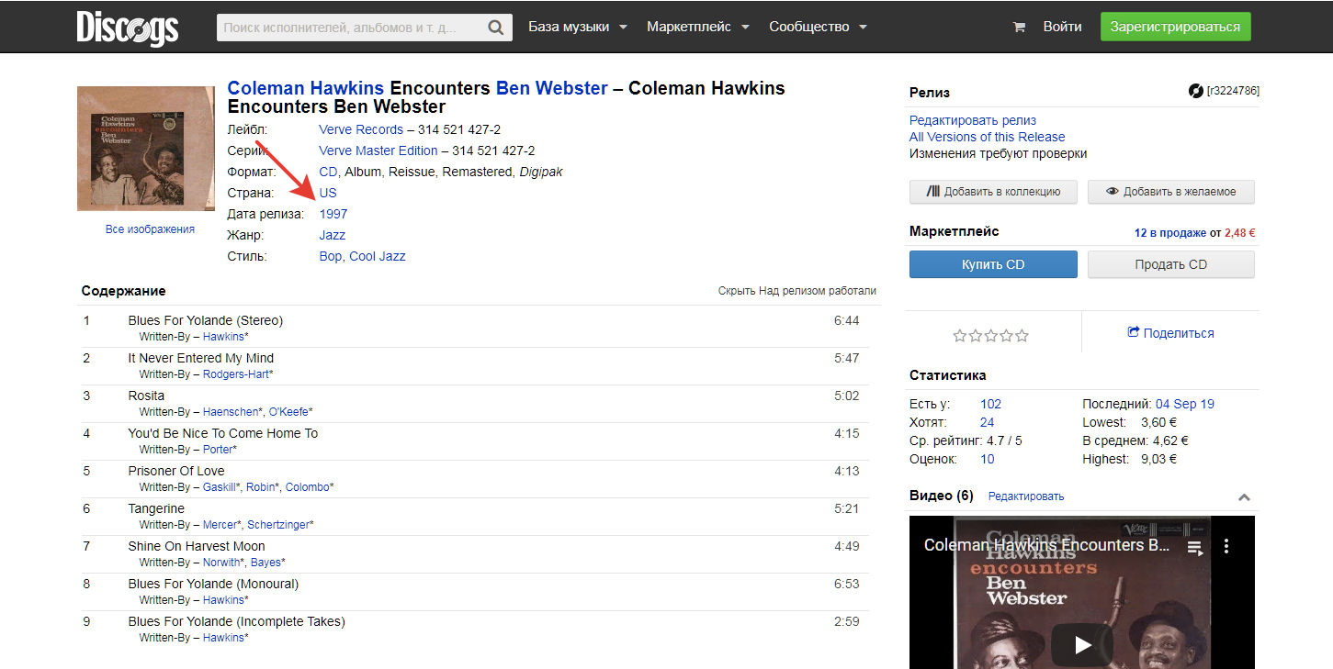Click the Jazz genre link
This screenshot has width=1333, height=669.
(333, 235)
